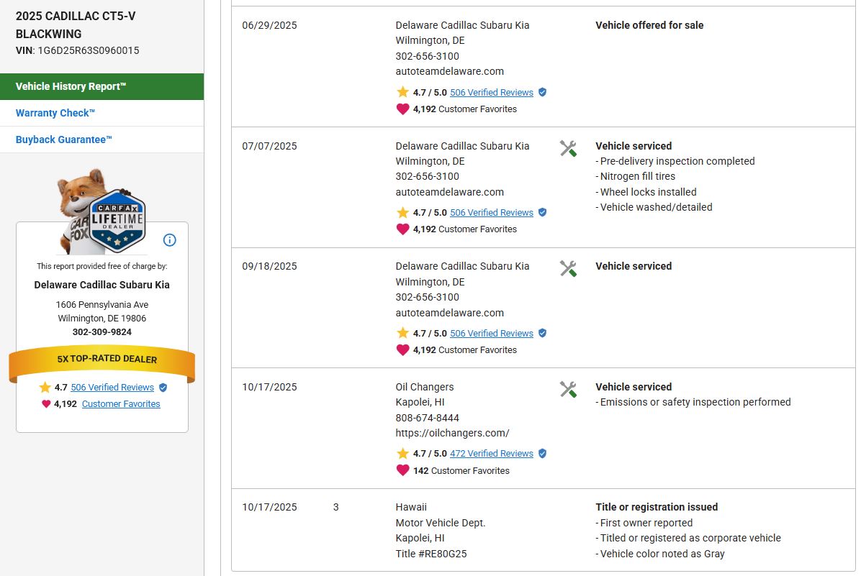The width and height of the screenshot is (861, 576).
Task: Click verified checkmark in sidebar dealer card
Action: [163, 388]
